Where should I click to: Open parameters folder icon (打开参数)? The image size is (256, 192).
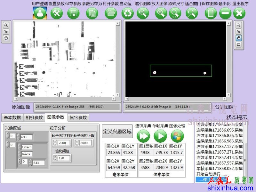coord(111,13)
